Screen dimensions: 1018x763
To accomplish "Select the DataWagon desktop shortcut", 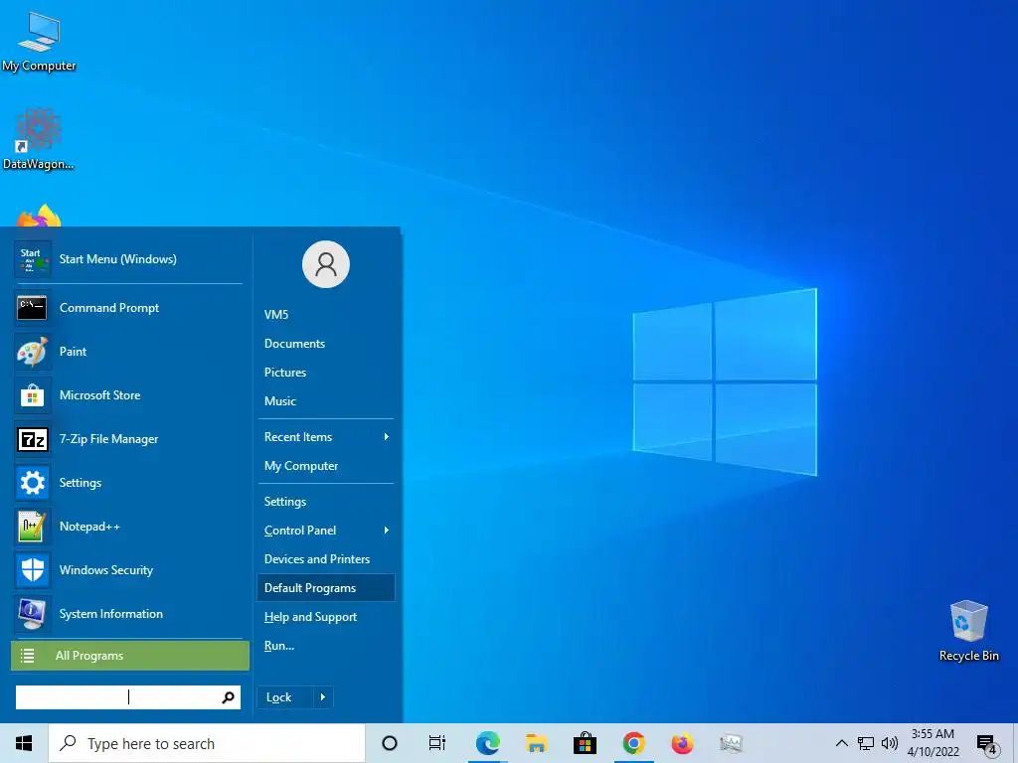I will (39, 139).
